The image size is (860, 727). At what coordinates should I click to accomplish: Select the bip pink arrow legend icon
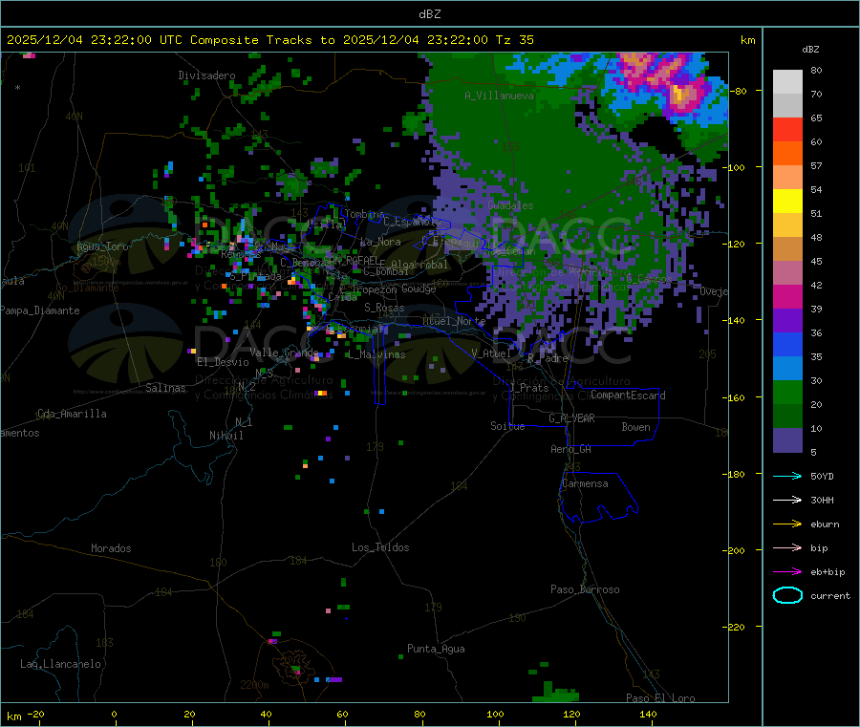click(x=787, y=547)
